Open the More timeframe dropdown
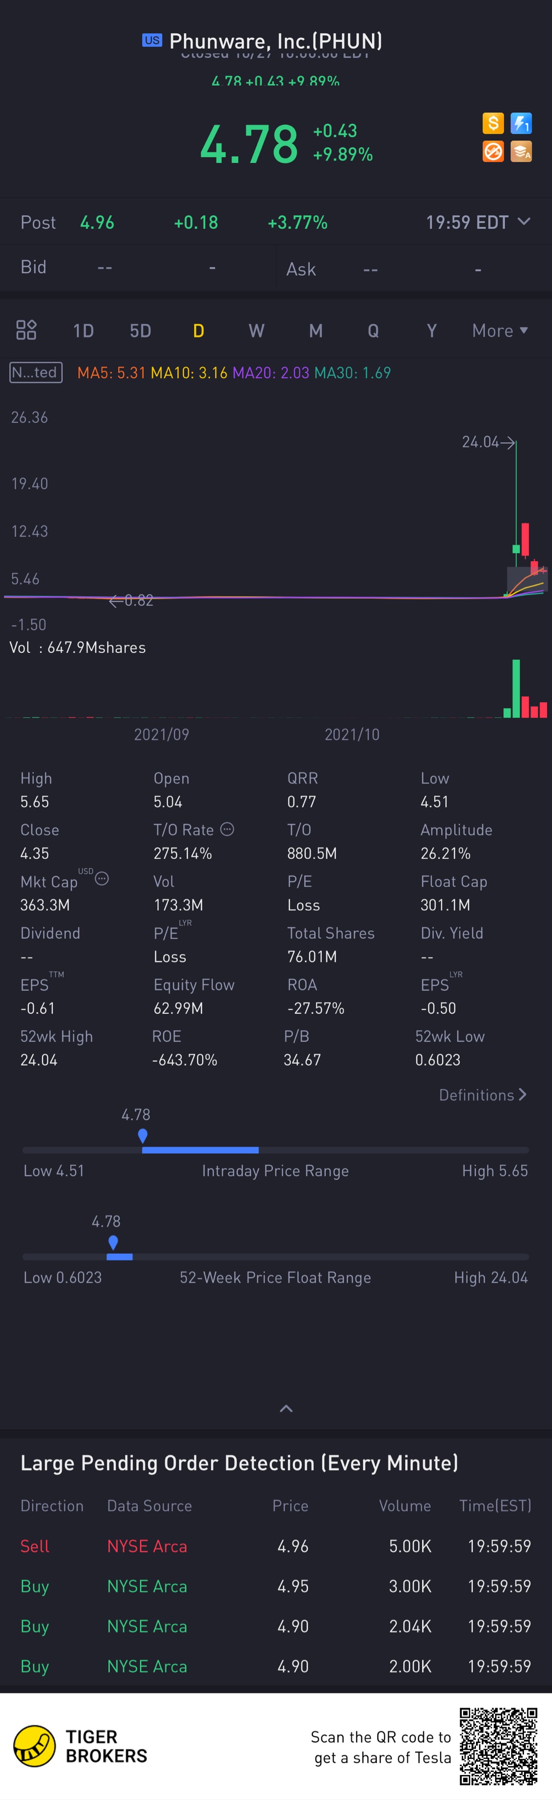The image size is (552, 1800). click(499, 331)
